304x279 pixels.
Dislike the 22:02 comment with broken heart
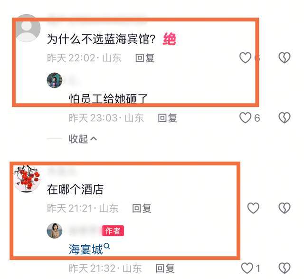coord(285,58)
